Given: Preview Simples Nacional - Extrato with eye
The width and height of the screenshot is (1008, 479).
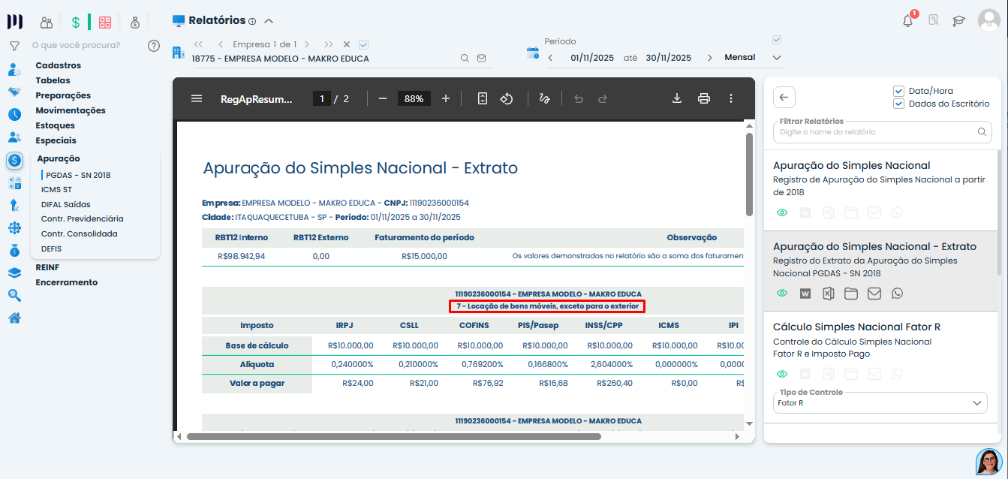Looking at the screenshot, I should [782, 294].
